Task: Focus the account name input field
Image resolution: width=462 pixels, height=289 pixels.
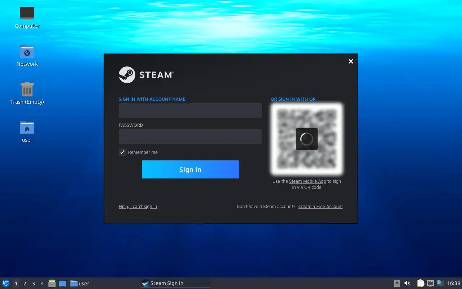Action: point(190,111)
